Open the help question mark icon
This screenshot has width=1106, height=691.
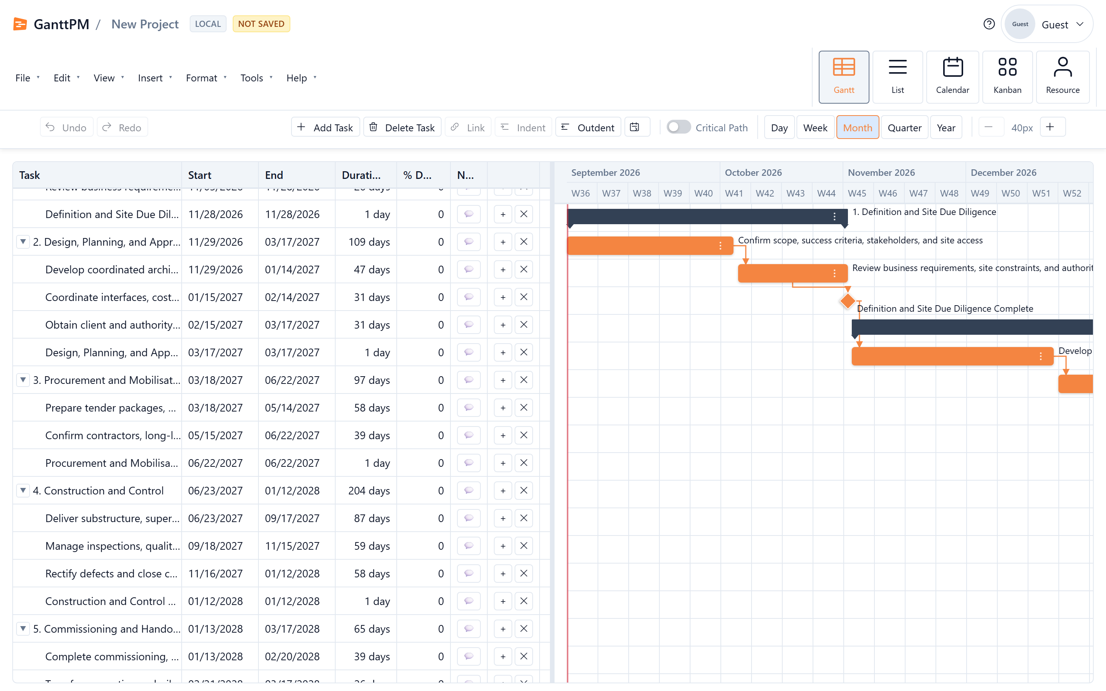tap(989, 24)
